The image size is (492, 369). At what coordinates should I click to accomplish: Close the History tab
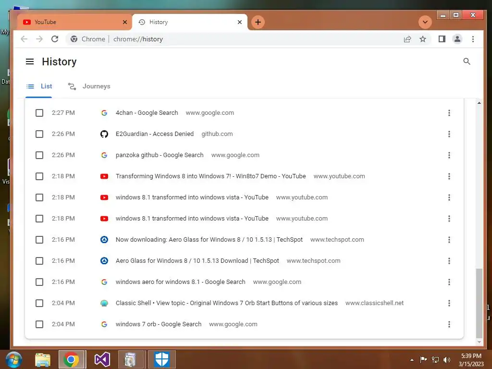[x=240, y=22]
